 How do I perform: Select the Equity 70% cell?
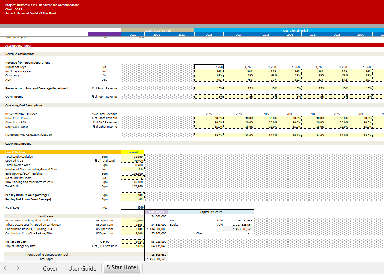click(x=219, y=225)
